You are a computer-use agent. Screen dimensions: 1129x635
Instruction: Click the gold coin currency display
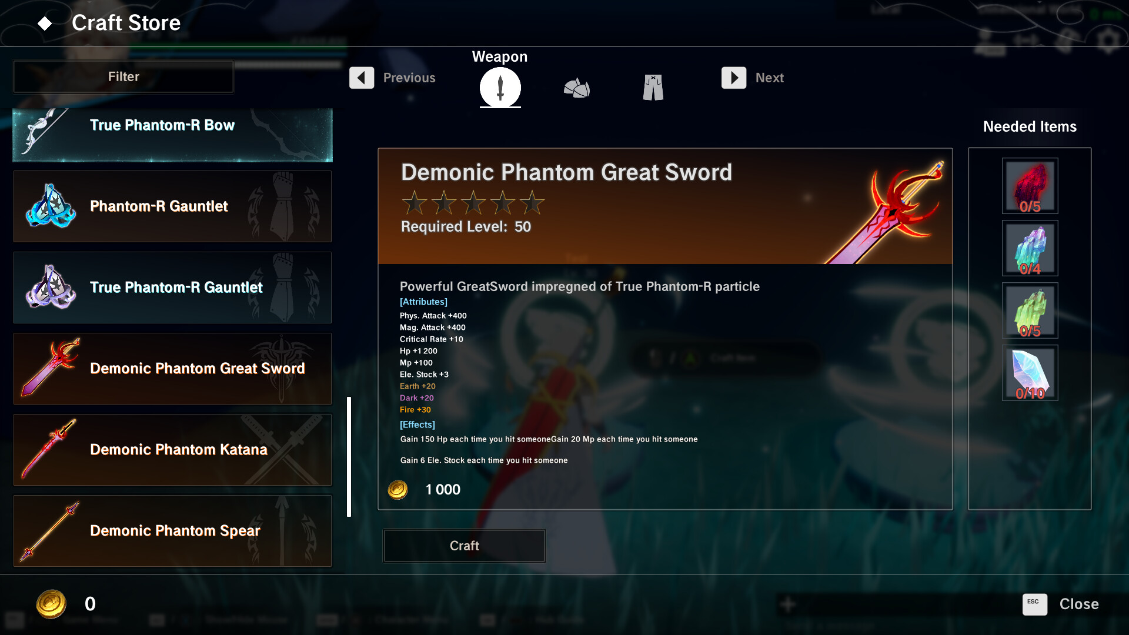coord(69,604)
